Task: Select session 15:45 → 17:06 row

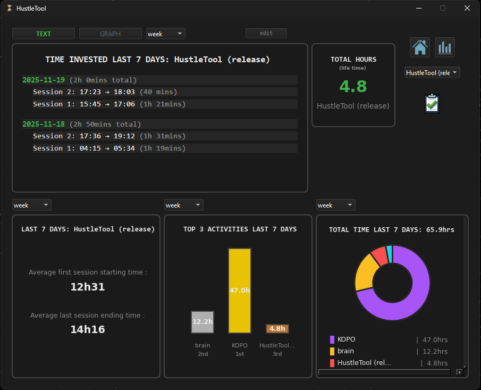Action: (x=165, y=104)
